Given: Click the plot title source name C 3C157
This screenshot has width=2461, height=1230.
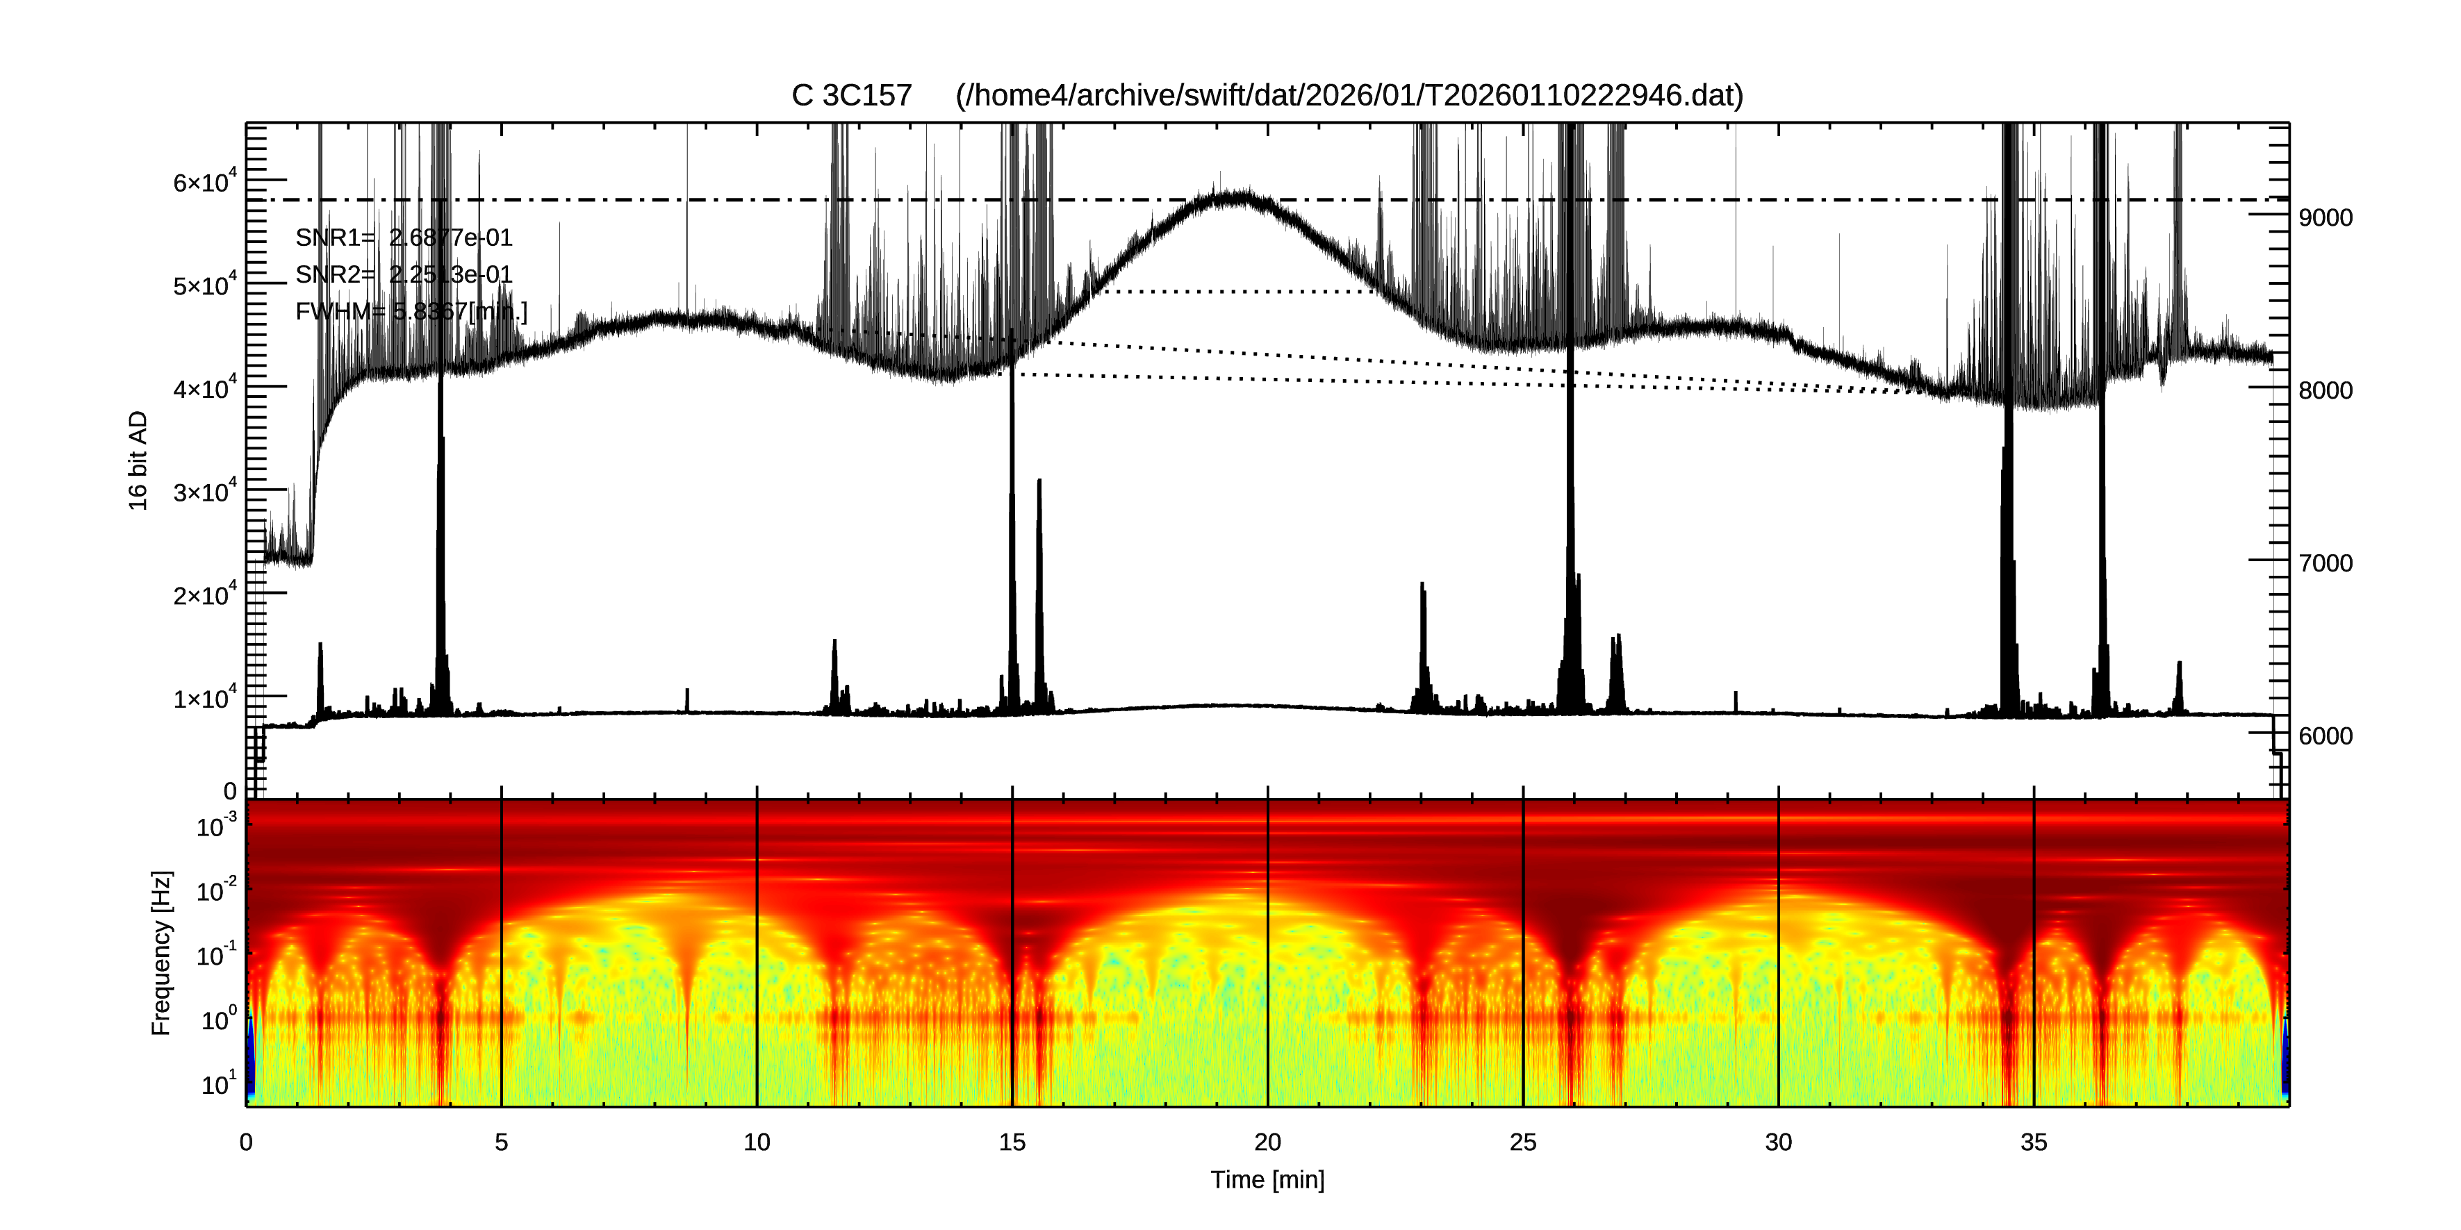Looking at the screenshot, I should click(851, 96).
